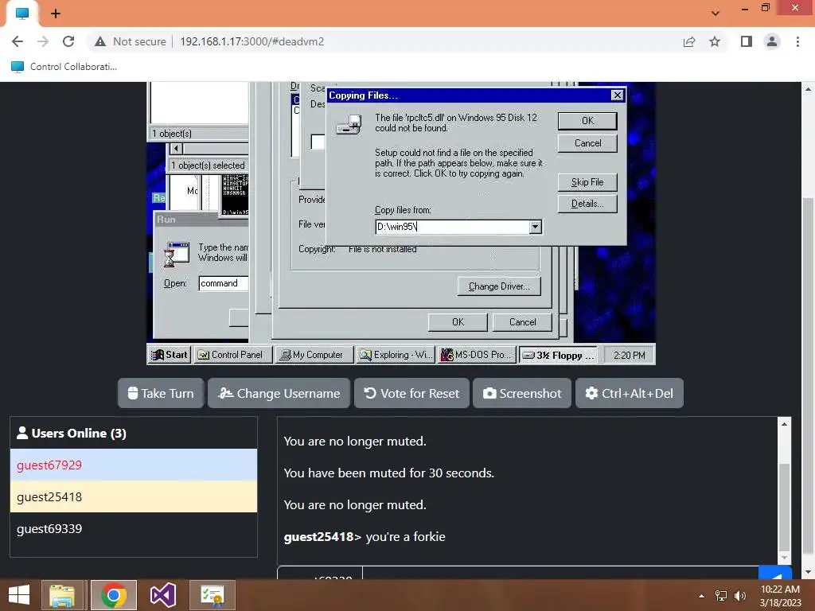Image resolution: width=815 pixels, height=611 pixels.
Task: Click the Change Driver button
Action: 499,286
